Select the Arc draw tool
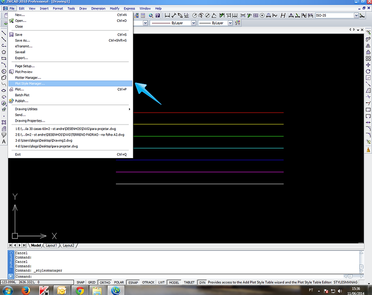Screen dimensions: 372x295 click(x=4, y=65)
